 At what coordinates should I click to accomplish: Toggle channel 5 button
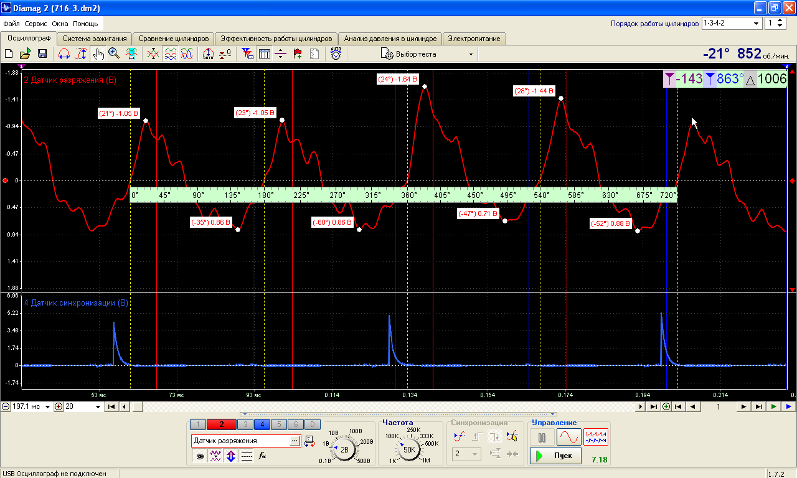pyautogui.click(x=279, y=424)
